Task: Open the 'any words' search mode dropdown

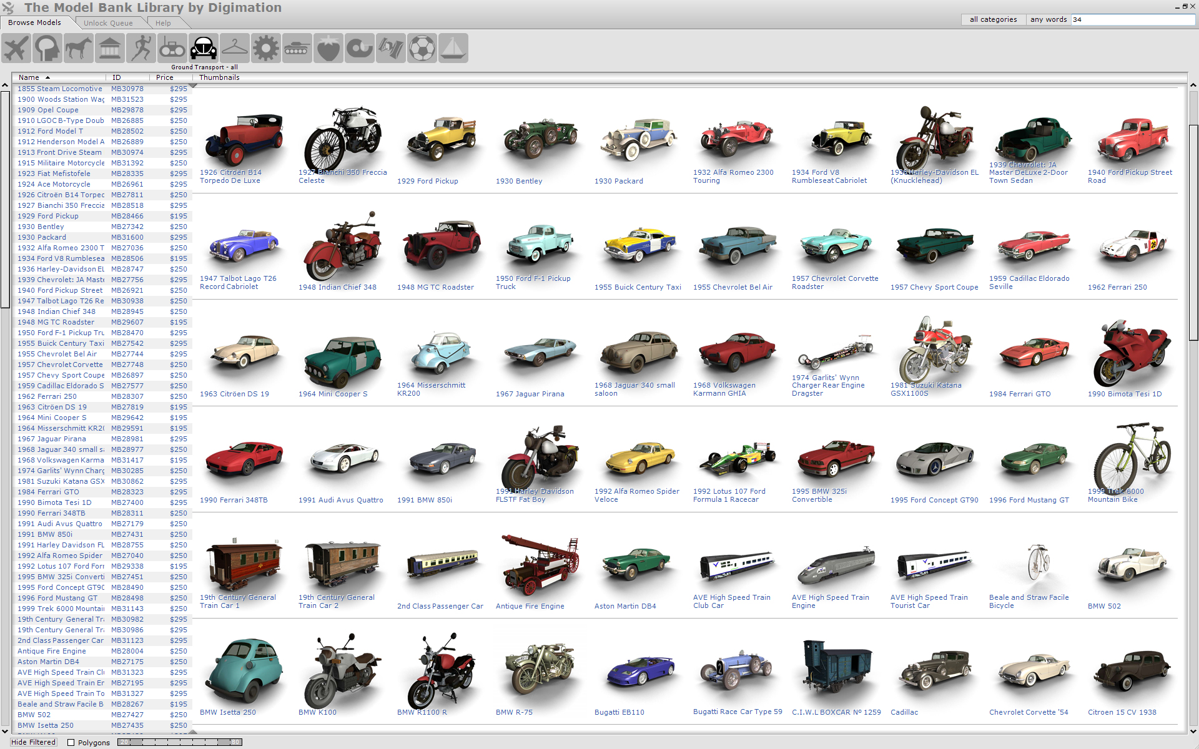Action: click(1049, 19)
